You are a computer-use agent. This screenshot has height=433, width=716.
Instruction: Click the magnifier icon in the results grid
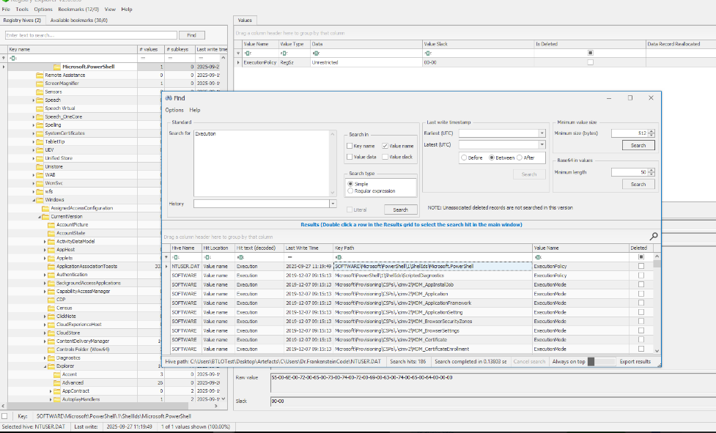click(x=654, y=237)
